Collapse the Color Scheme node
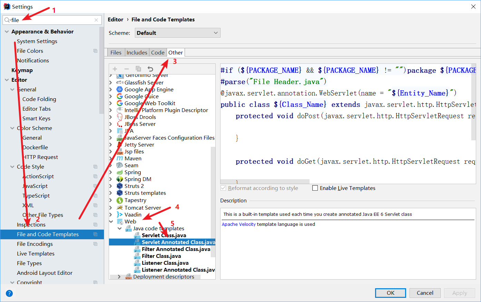The width and height of the screenshot is (481, 302). pos(12,128)
